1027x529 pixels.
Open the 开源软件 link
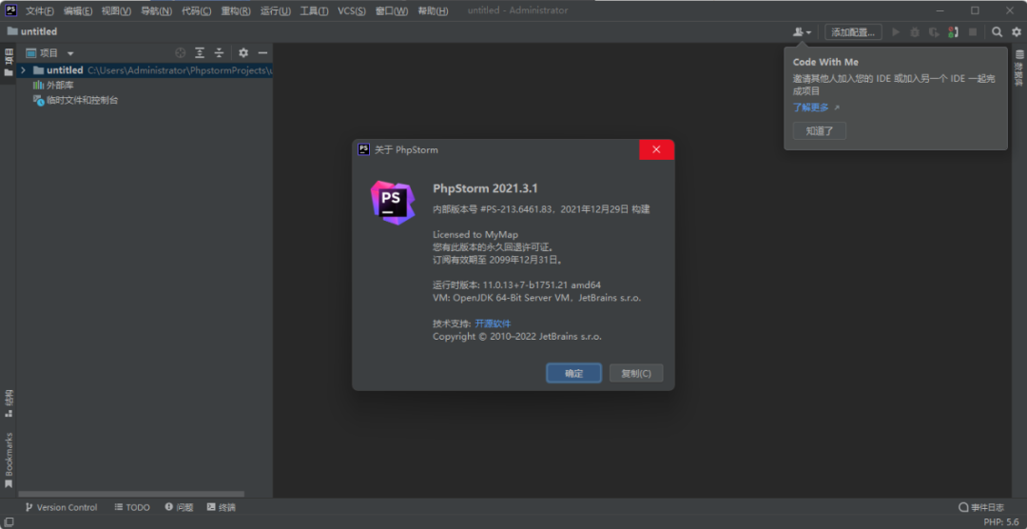coord(493,323)
